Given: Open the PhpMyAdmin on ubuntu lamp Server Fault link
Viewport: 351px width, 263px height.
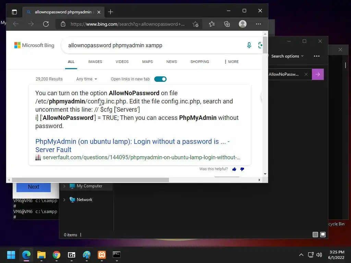Looking at the screenshot, I should pos(132,146).
